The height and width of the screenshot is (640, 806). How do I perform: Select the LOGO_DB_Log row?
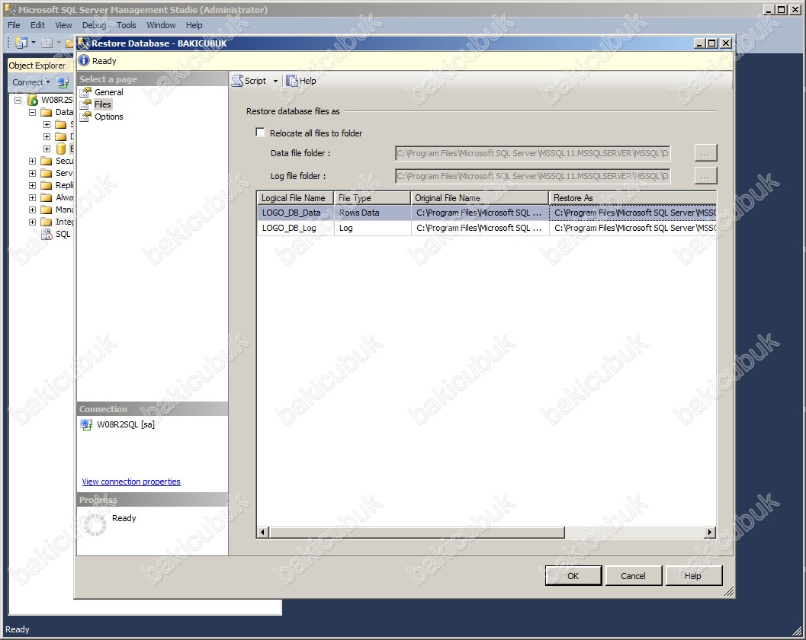(486, 228)
